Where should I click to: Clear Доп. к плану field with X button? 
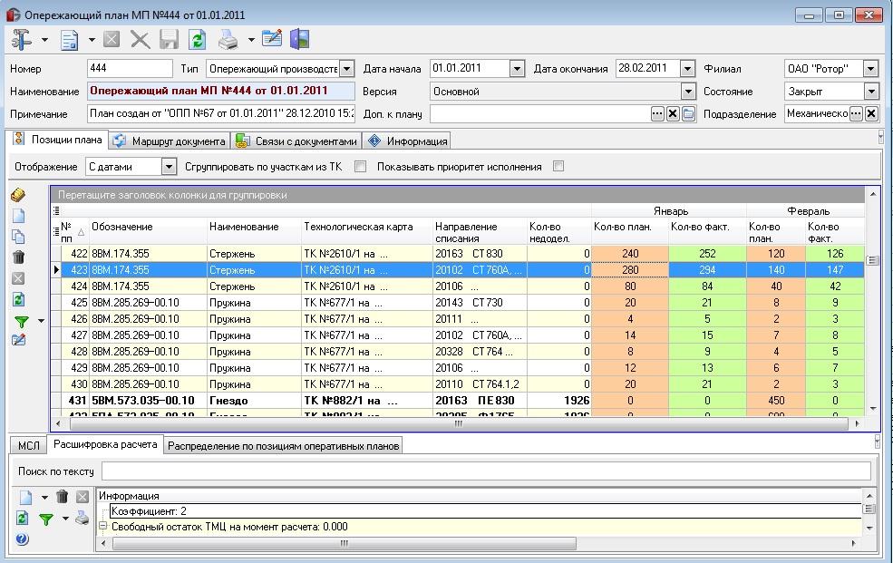[x=673, y=114]
